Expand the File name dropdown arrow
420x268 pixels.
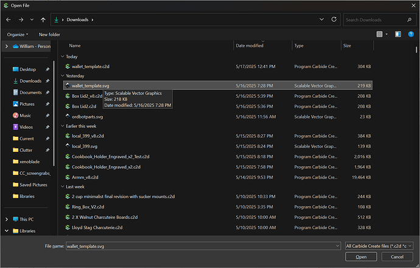337,246
